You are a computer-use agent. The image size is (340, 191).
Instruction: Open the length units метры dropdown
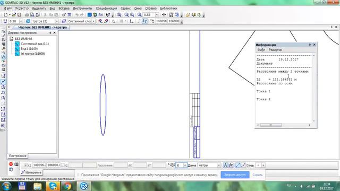tap(219, 165)
